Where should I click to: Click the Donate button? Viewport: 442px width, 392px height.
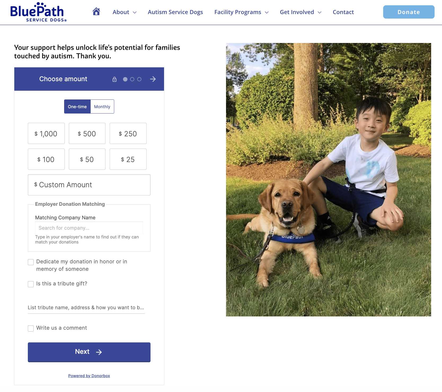point(409,12)
